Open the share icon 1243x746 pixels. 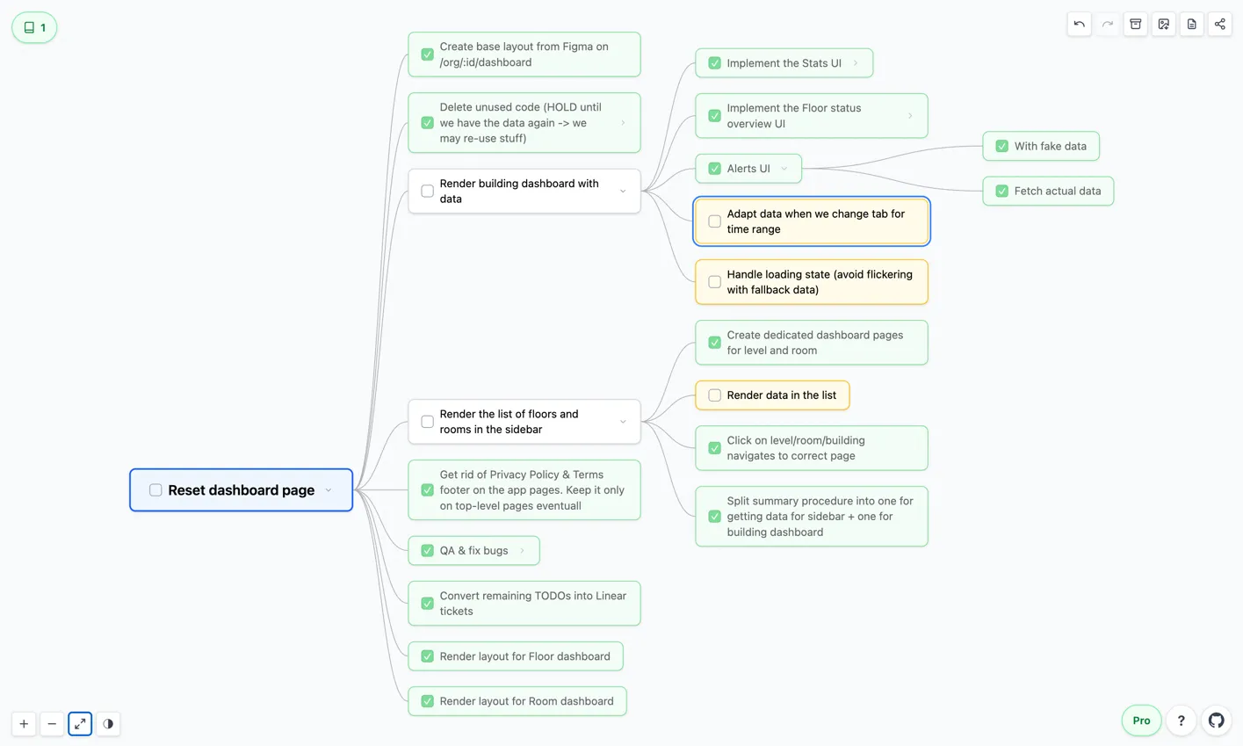point(1219,25)
